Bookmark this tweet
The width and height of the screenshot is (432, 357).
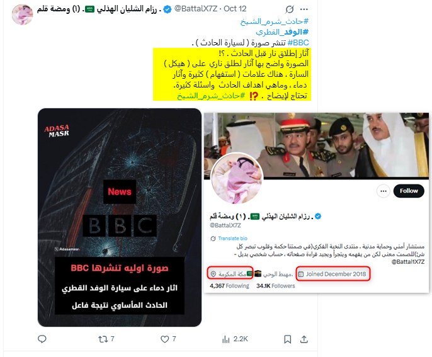point(287,339)
